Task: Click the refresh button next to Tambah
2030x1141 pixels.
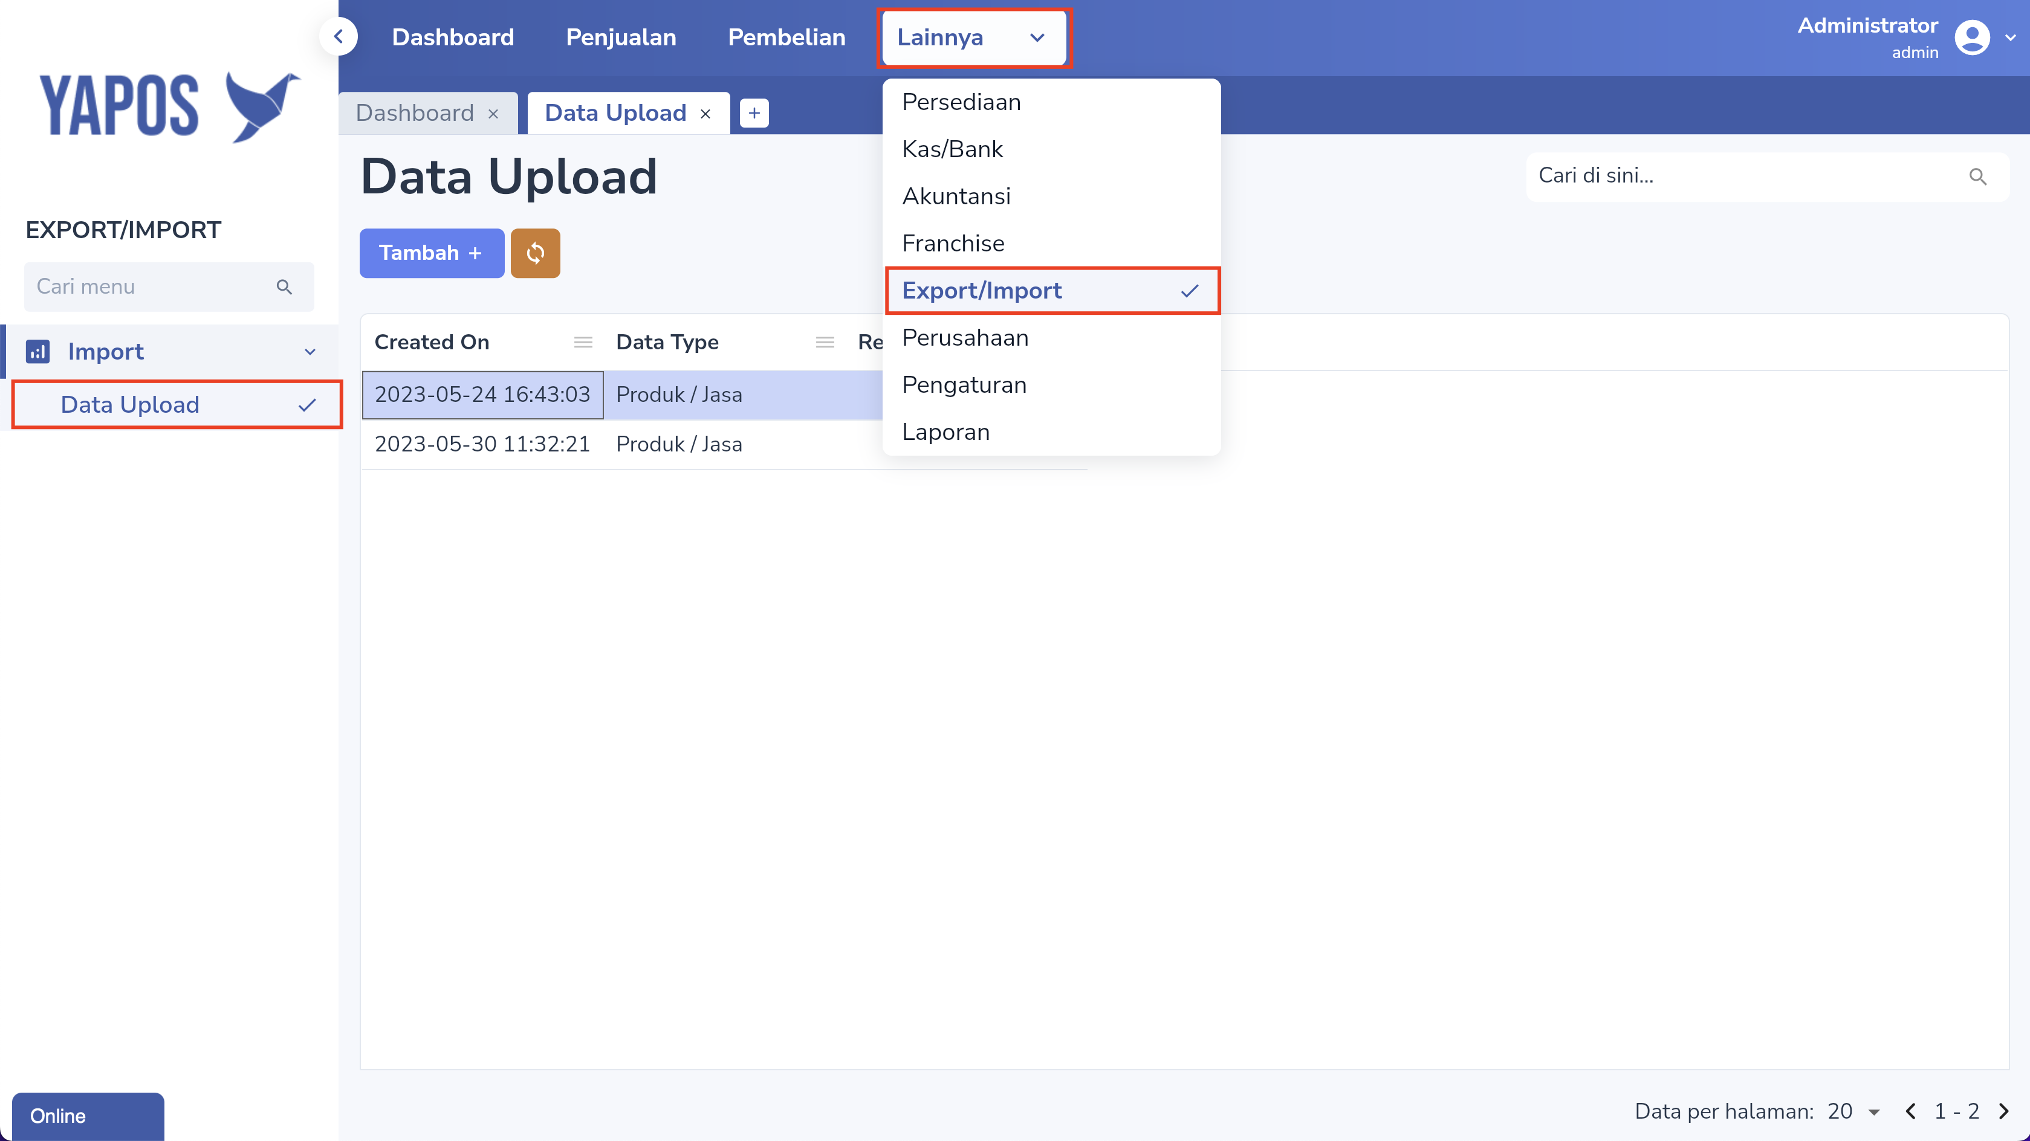Action: [x=535, y=253]
